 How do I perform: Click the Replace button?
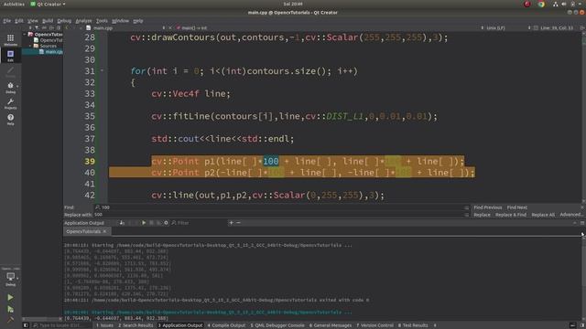(482, 215)
